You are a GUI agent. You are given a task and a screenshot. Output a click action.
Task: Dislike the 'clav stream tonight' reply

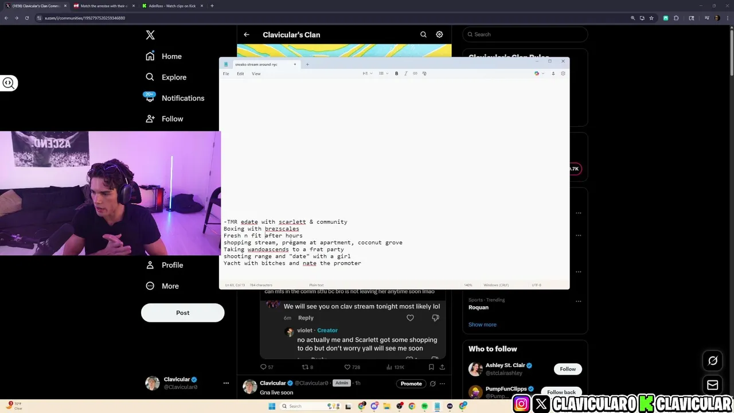435,318
